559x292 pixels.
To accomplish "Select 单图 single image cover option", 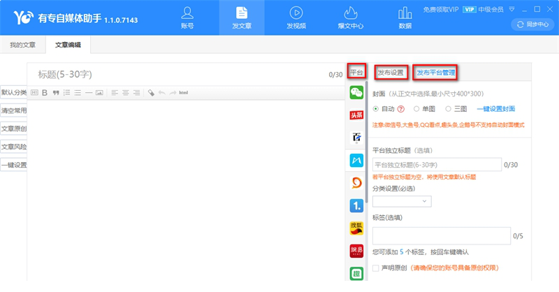I will tap(416, 109).
